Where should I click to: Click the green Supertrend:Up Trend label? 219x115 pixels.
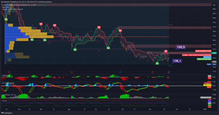pyautogui.click(x=204, y=59)
